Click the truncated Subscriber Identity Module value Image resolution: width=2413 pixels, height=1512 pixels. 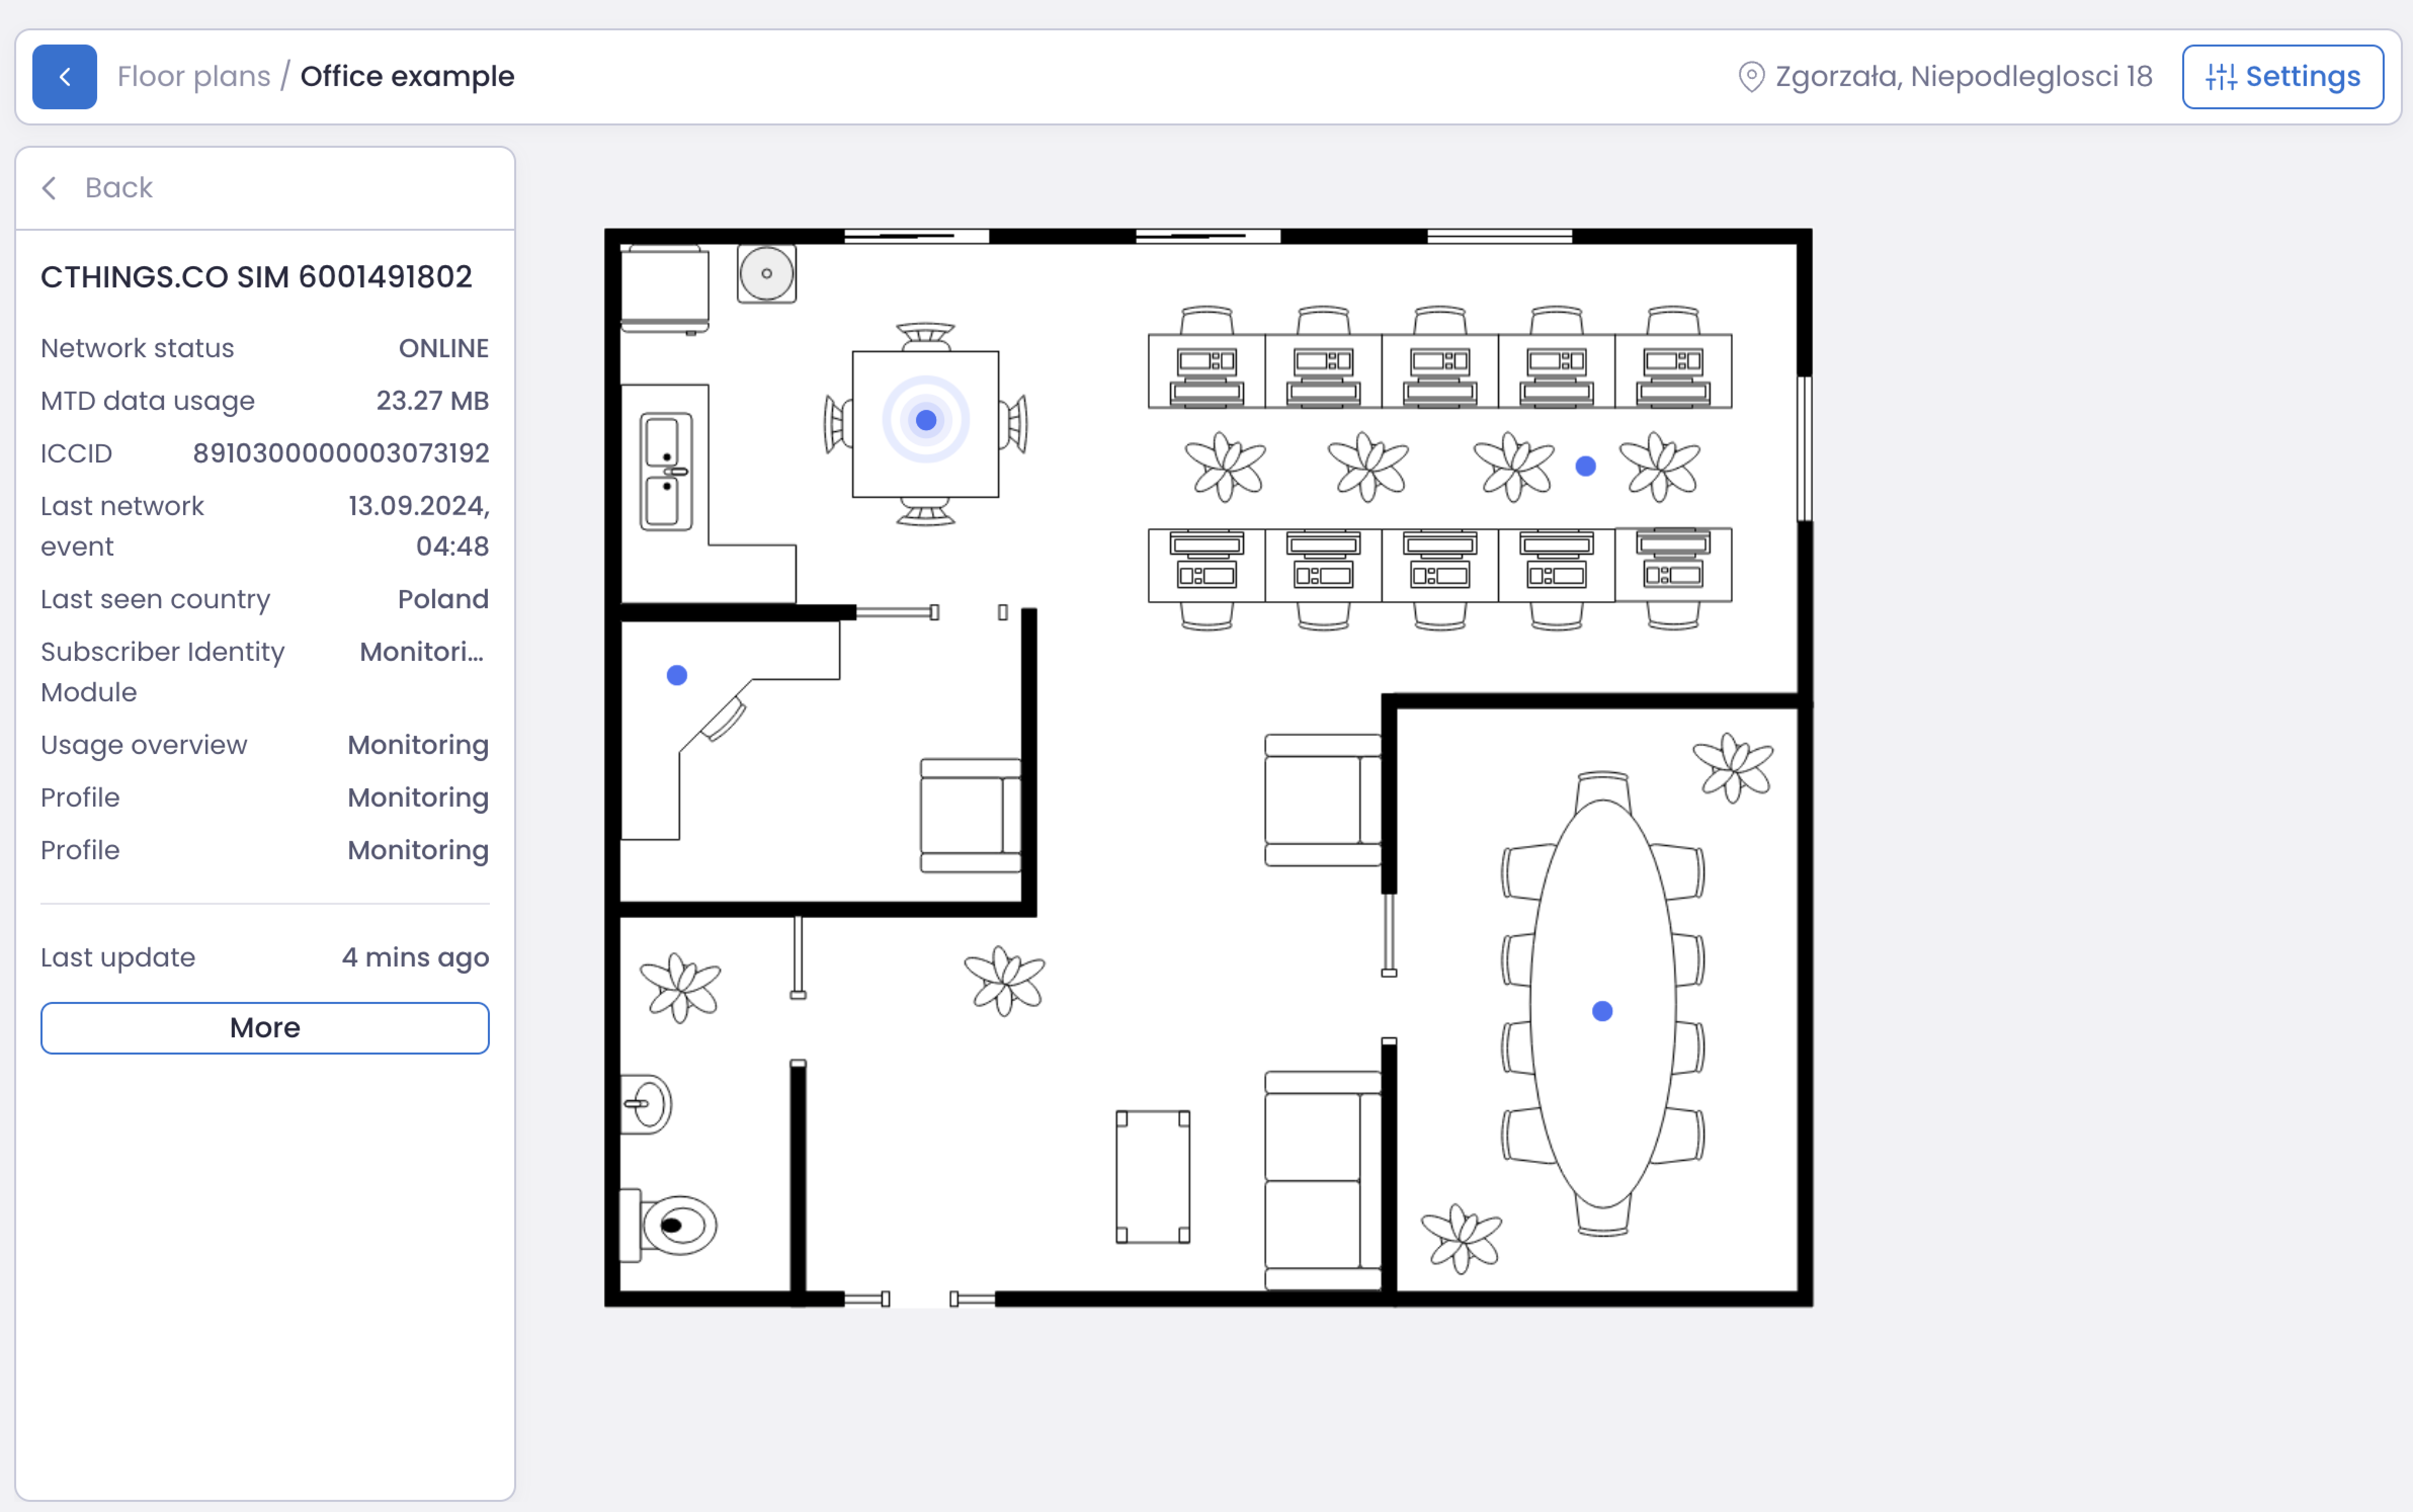[421, 652]
